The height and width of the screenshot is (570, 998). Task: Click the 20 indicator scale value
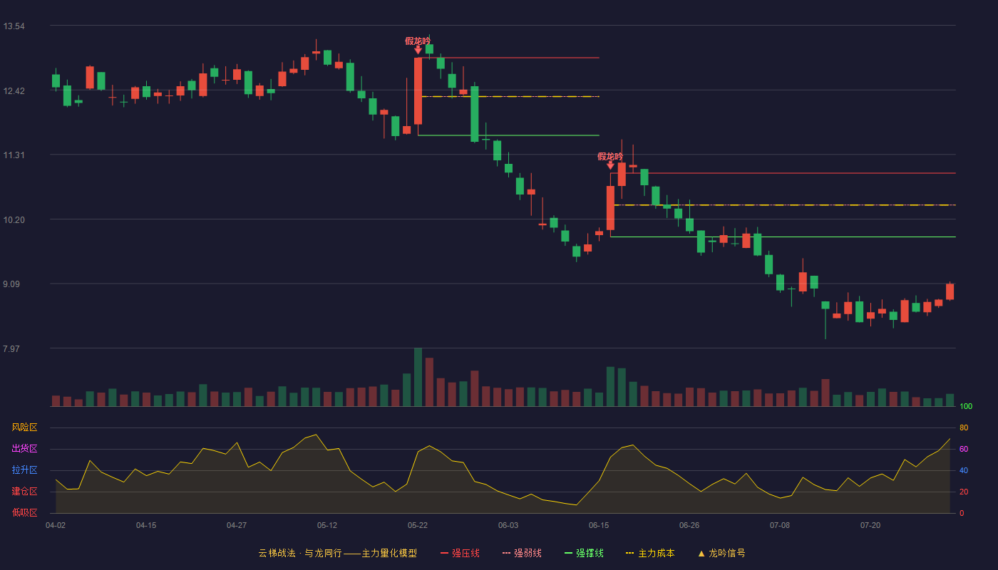point(964,492)
